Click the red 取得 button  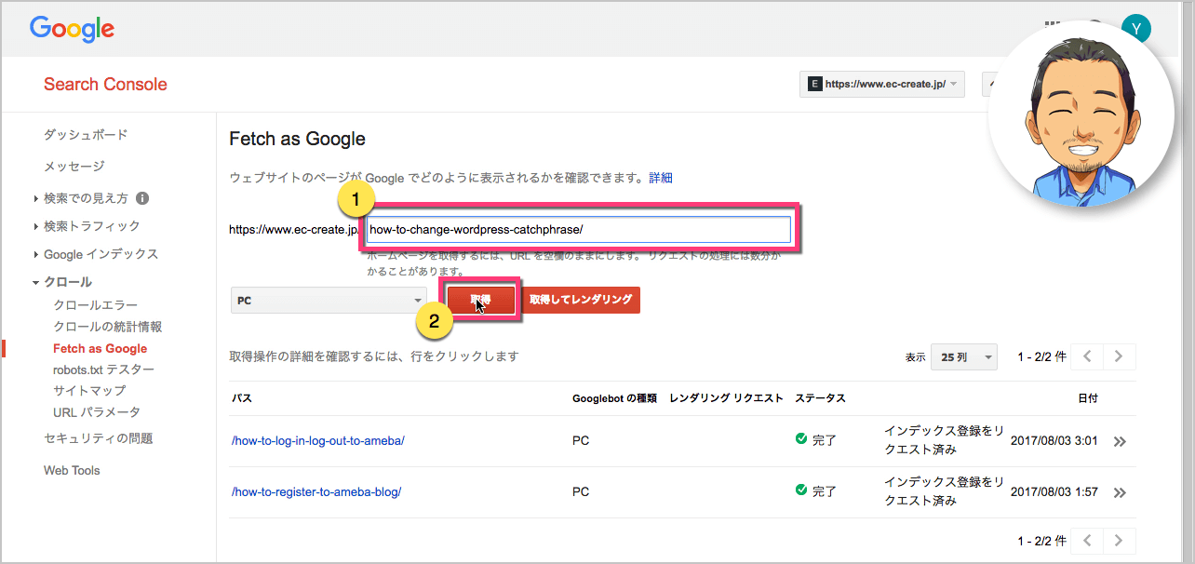click(x=481, y=300)
